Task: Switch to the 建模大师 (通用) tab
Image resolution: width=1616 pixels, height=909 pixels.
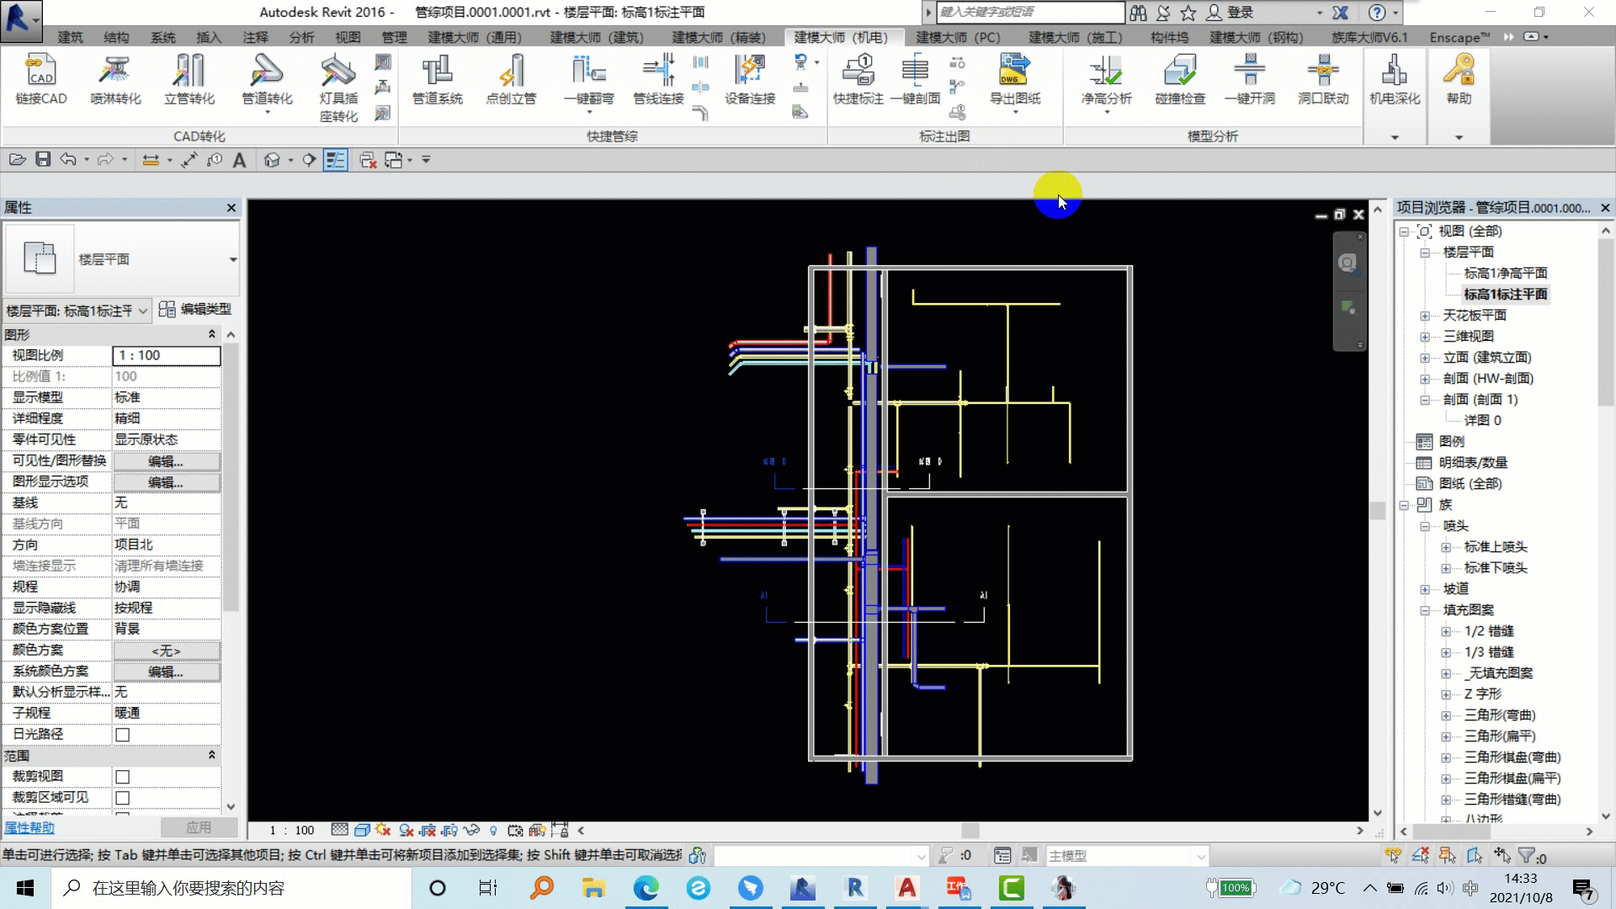Action: (x=475, y=37)
